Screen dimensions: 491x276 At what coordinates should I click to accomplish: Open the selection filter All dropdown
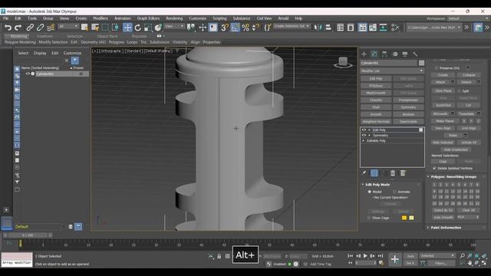pyautogui.click(x=68, y=26)
